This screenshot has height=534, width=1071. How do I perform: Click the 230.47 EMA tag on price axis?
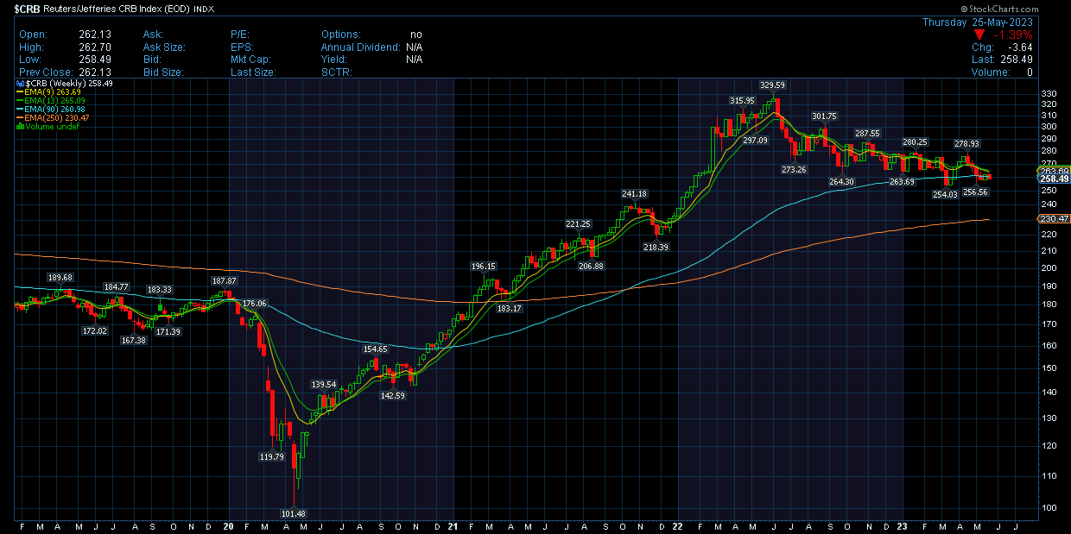[x=1055, y=219]
